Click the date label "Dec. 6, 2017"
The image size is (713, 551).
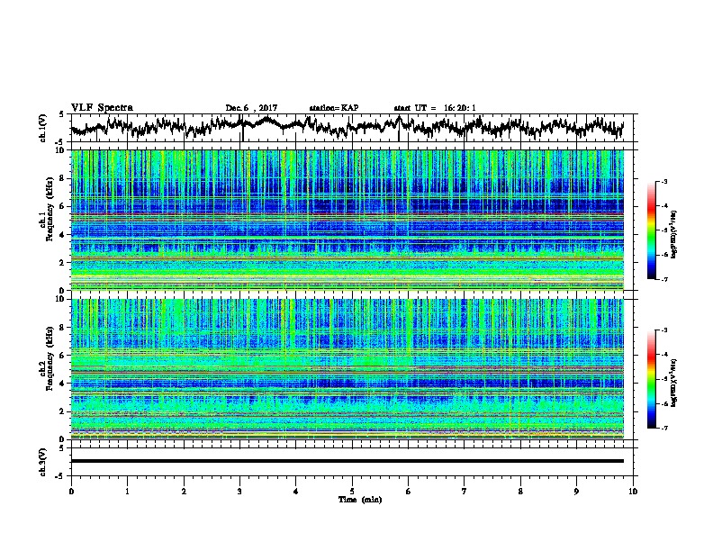click(x=251, y=108)
